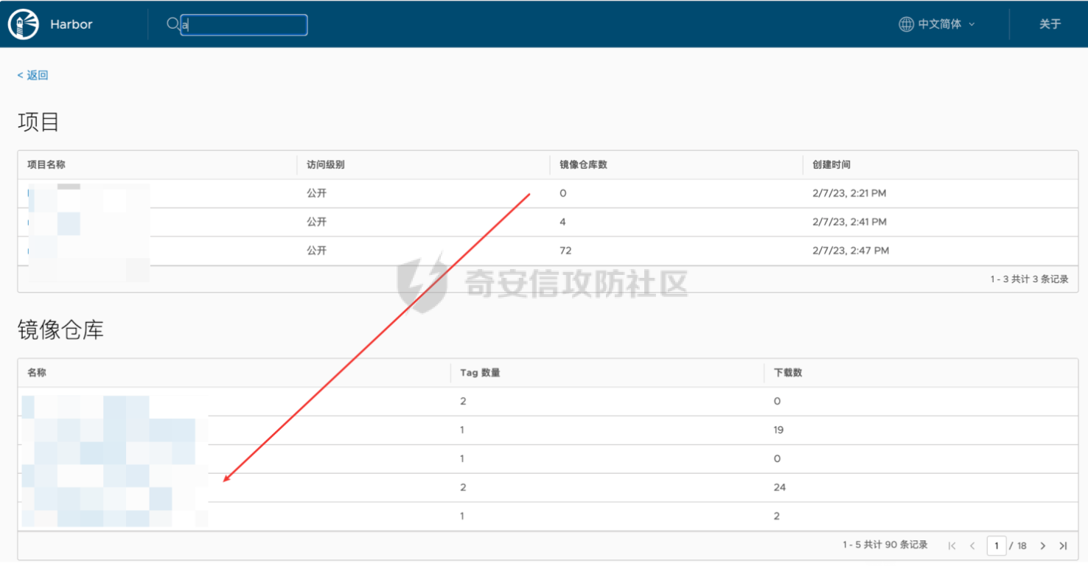Click the 1 - 5 共计 90 条记录 text
1088x566 pixels.
[x=885, y=545]
